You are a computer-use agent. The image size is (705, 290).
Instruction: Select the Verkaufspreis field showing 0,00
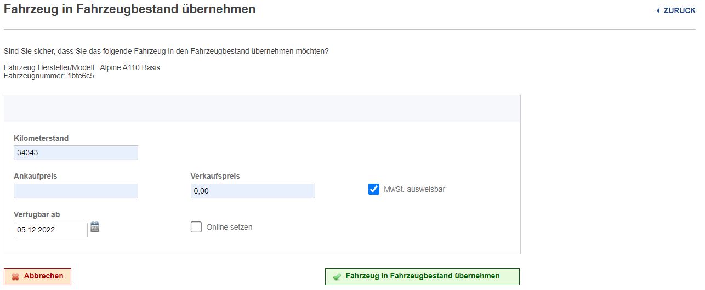click(253, 191)
